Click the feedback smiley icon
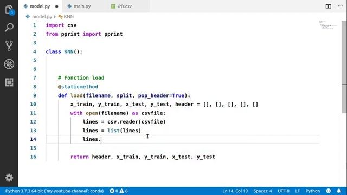Image resolution: width=347 pixels, height=195 pixels. [329, 191]
